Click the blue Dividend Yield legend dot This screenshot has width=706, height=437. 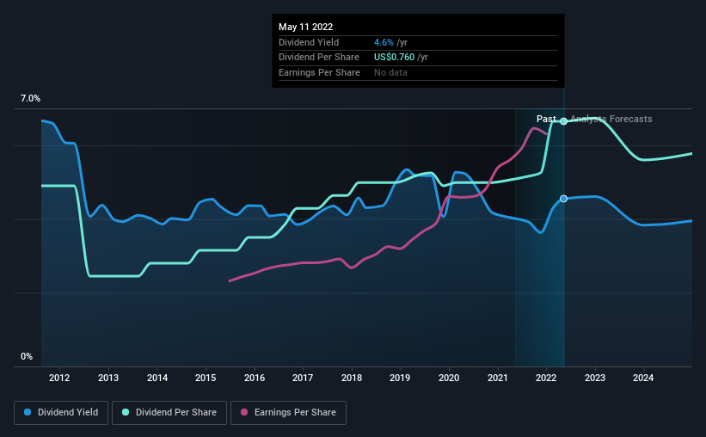[x=28, y=412]
